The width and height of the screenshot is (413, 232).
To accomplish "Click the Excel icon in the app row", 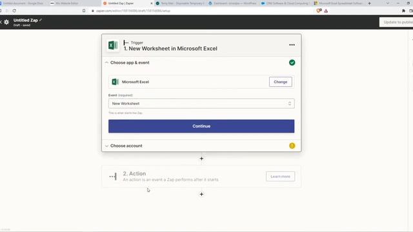I will click(x=115, y=82).
